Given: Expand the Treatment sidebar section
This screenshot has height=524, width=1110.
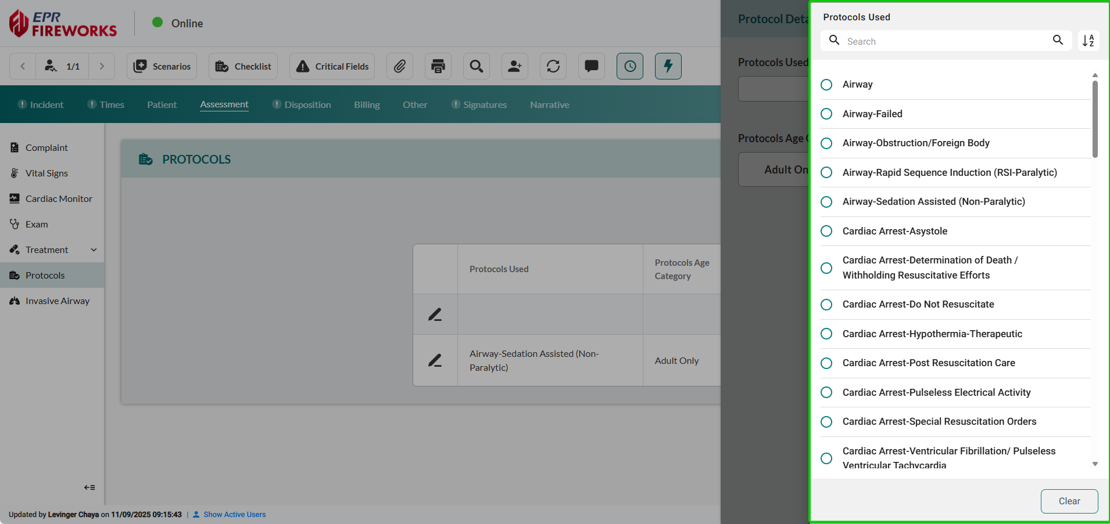Looking at the screenshot, I should click(94, 250).
